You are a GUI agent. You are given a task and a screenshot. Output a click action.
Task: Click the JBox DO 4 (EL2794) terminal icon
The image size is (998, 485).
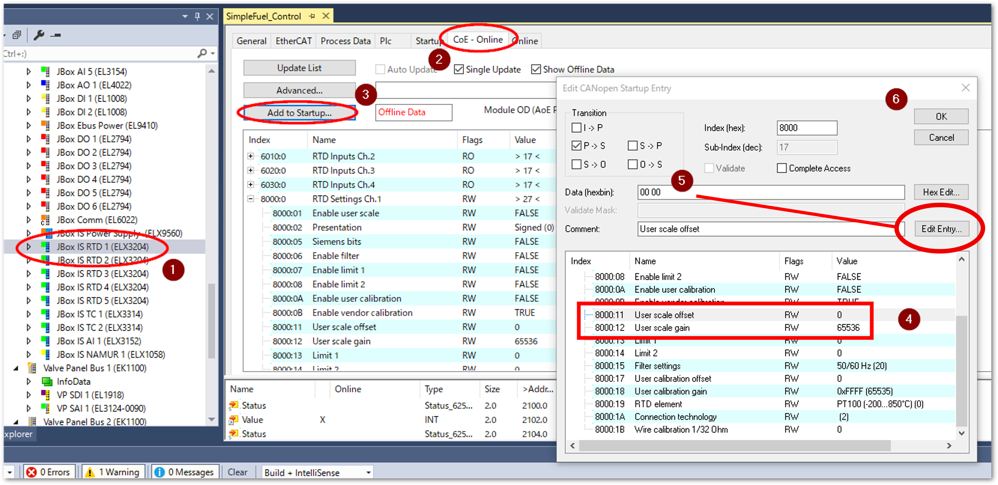click(45, 179)
